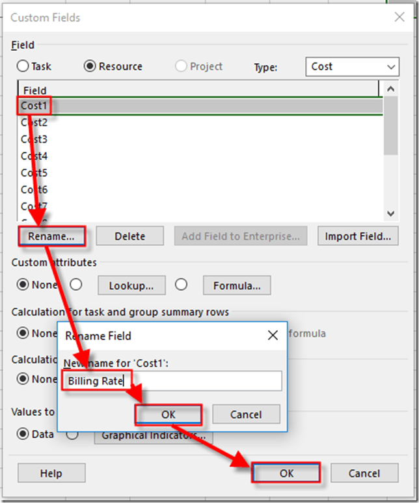
Task: Open the Formula... editor
Action: tap(237, 285)
